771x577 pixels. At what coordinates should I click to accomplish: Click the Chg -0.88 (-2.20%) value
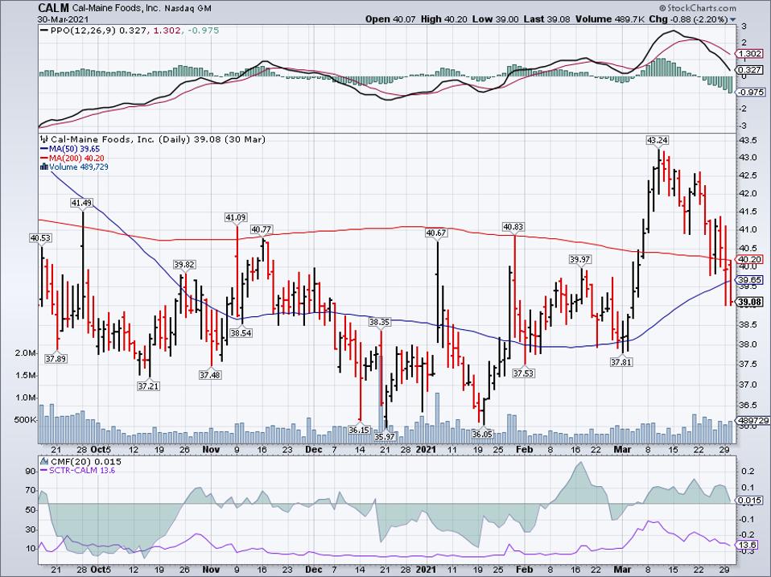[688, 19]
